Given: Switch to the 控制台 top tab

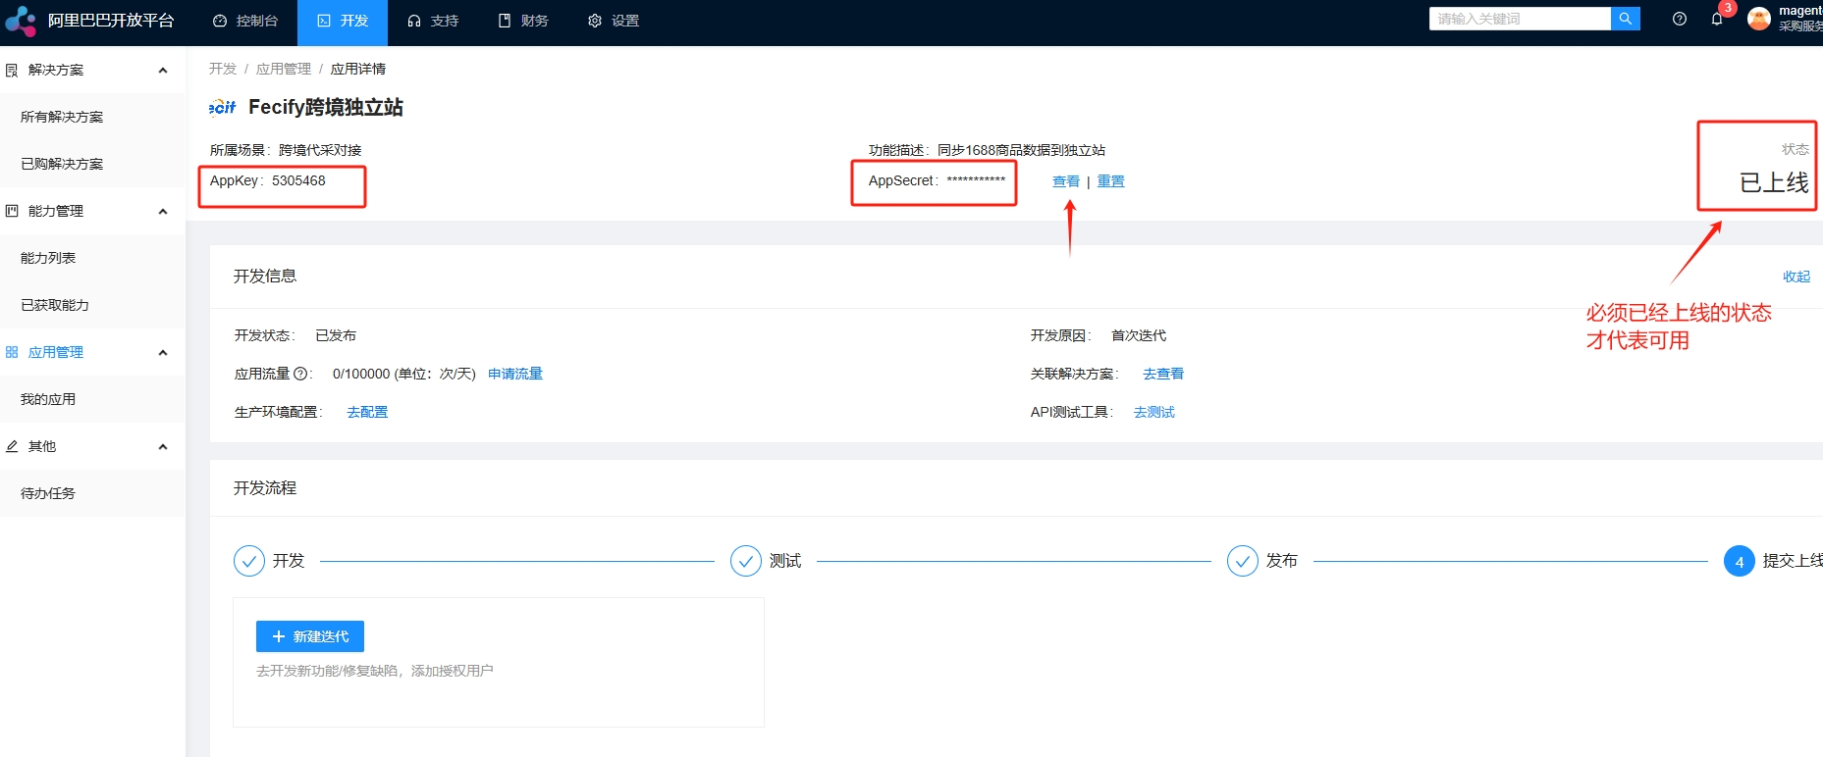Looking at the screenshot, I should [245, 21].
